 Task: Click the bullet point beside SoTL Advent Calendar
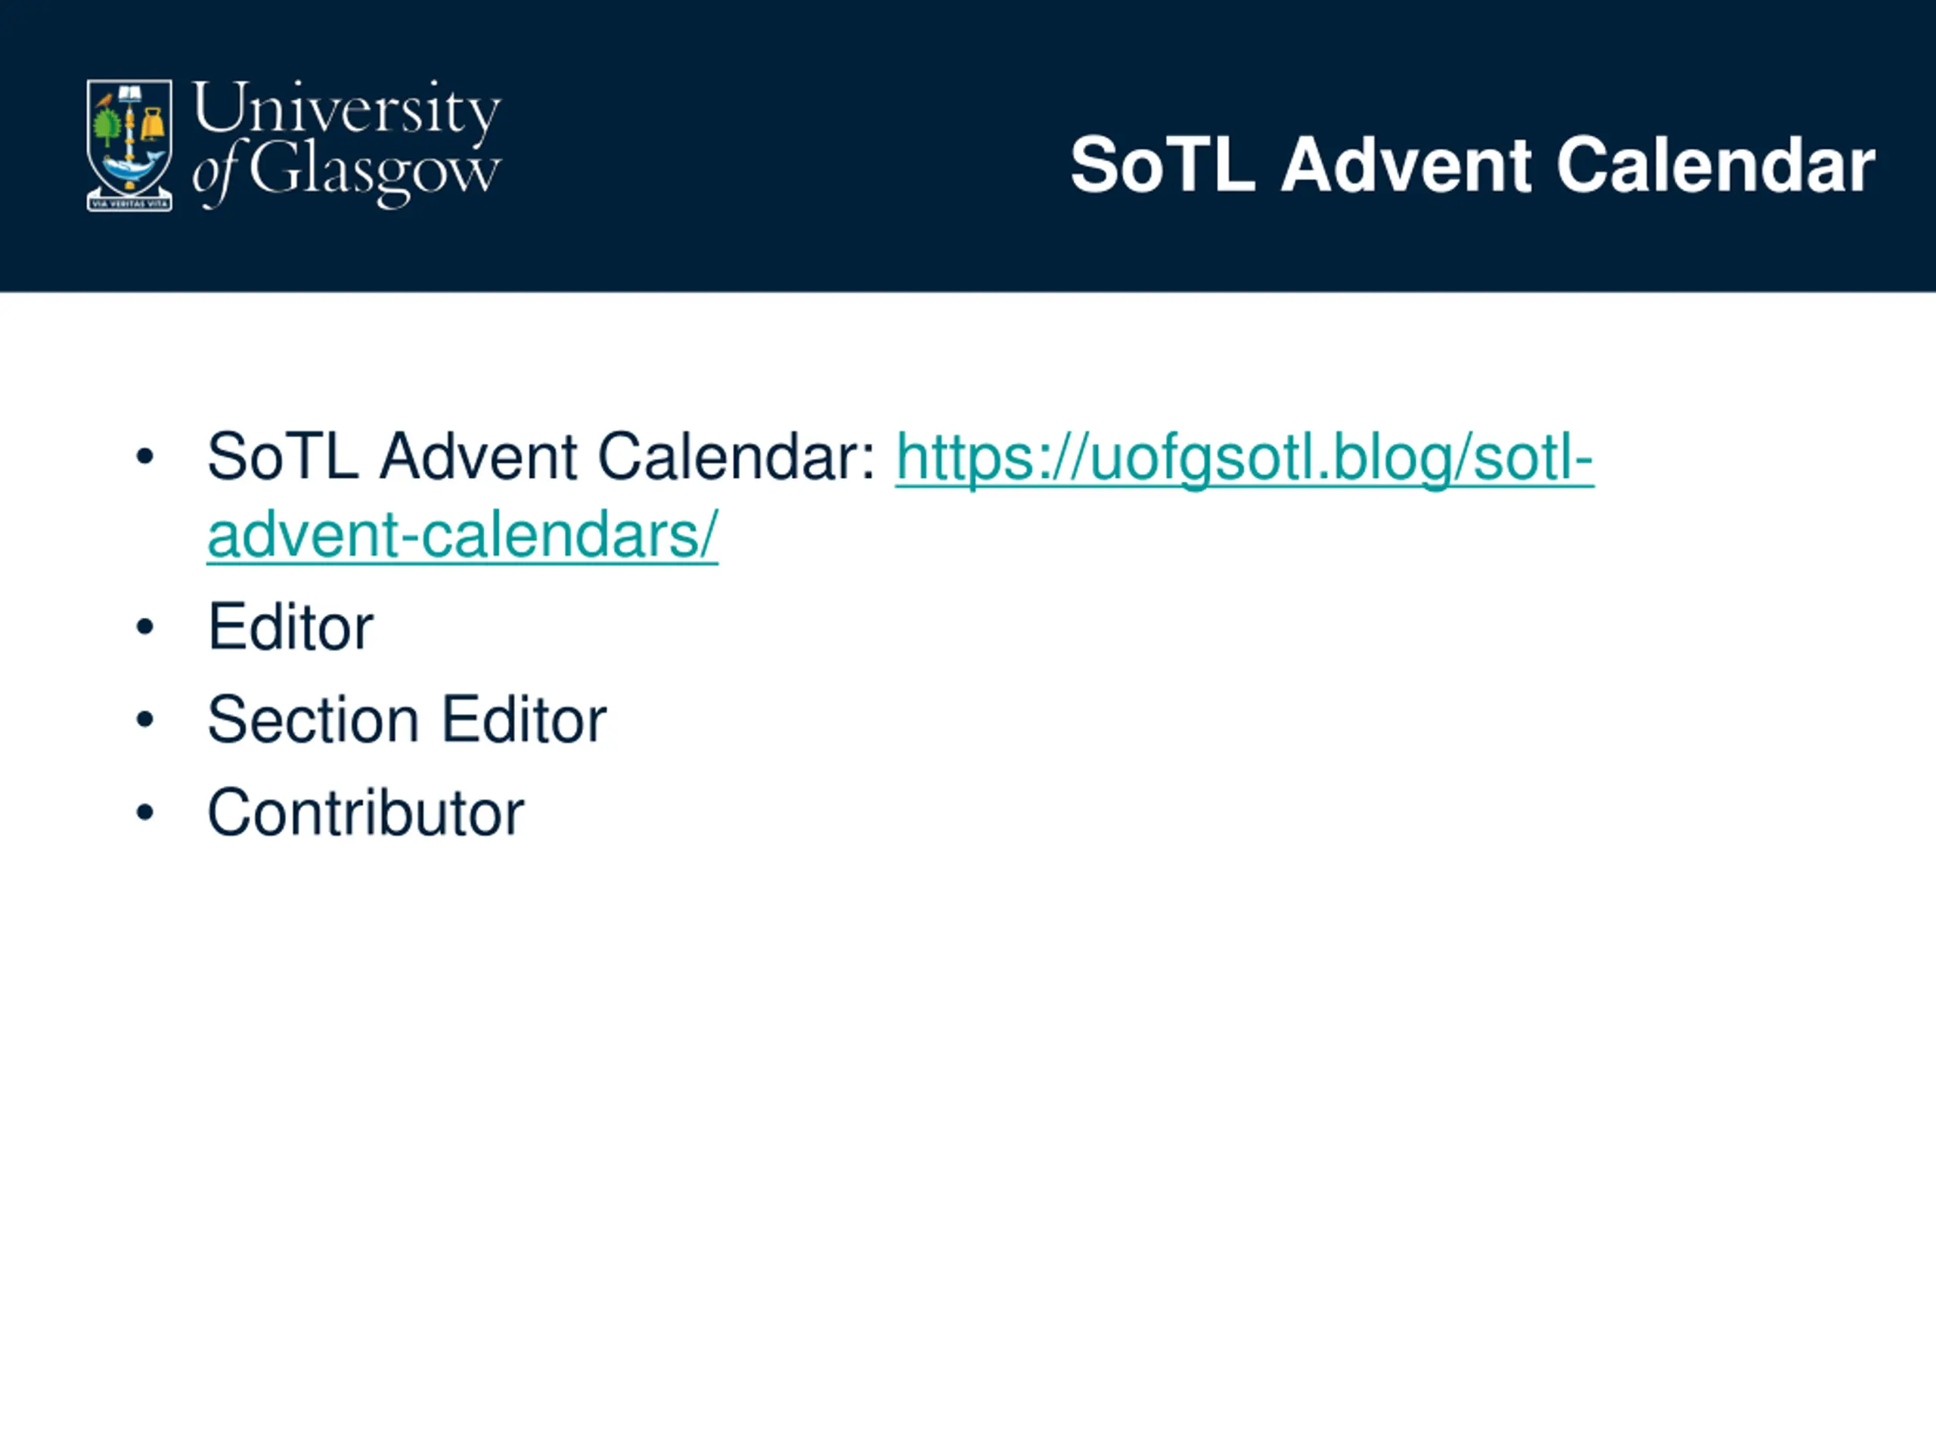(x=145, y=457)
